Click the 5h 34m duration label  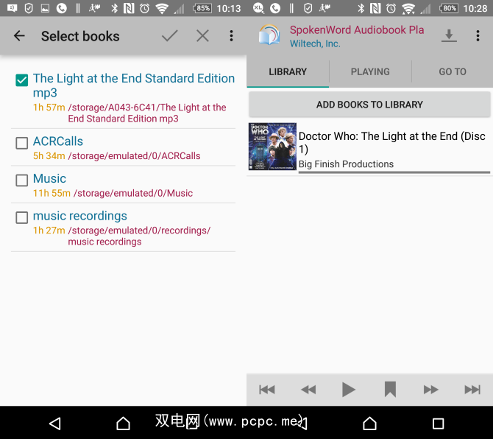[x=49, y=155]
